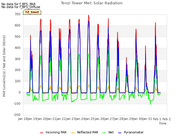Viewport: 184px width, 138px height.
Task: Click the 500 y-axis tick label
Action: click(x=18, y=37)
